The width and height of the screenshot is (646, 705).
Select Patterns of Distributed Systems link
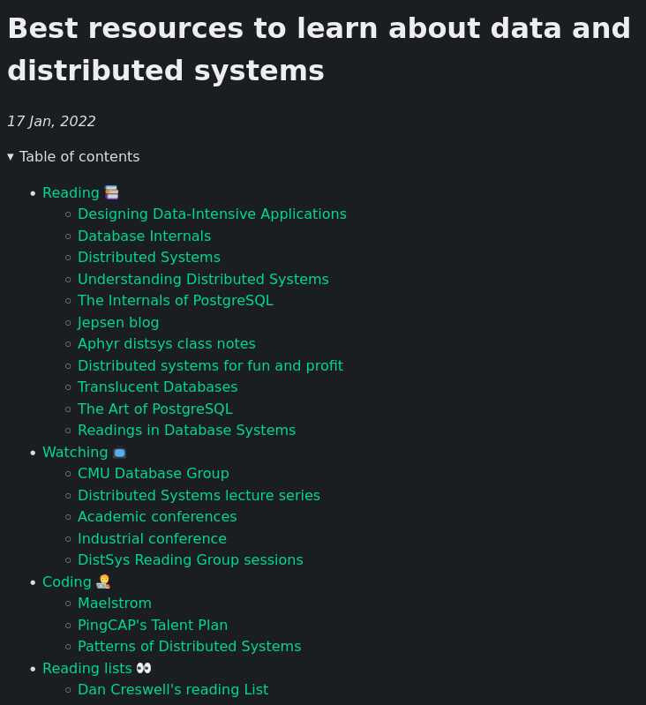(189, 646)
